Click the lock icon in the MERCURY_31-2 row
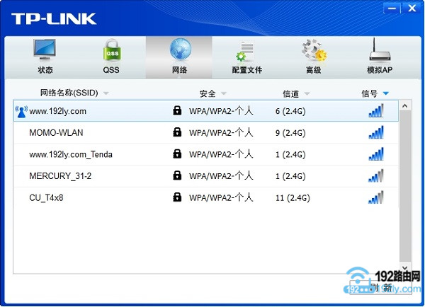This screenshot has height=307, width=425. [x=177, y=175]
